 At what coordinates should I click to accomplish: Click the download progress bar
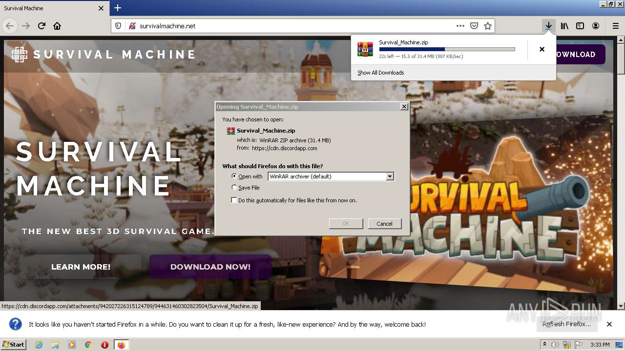(x=447, y=49)
